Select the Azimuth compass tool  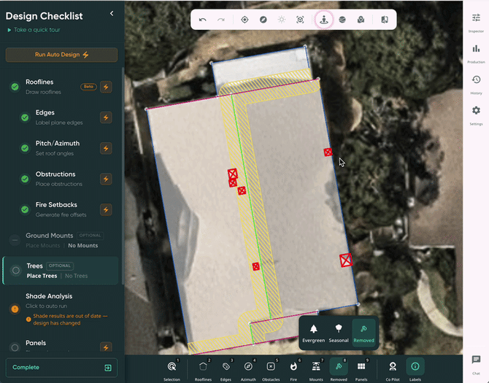[248, 366]
